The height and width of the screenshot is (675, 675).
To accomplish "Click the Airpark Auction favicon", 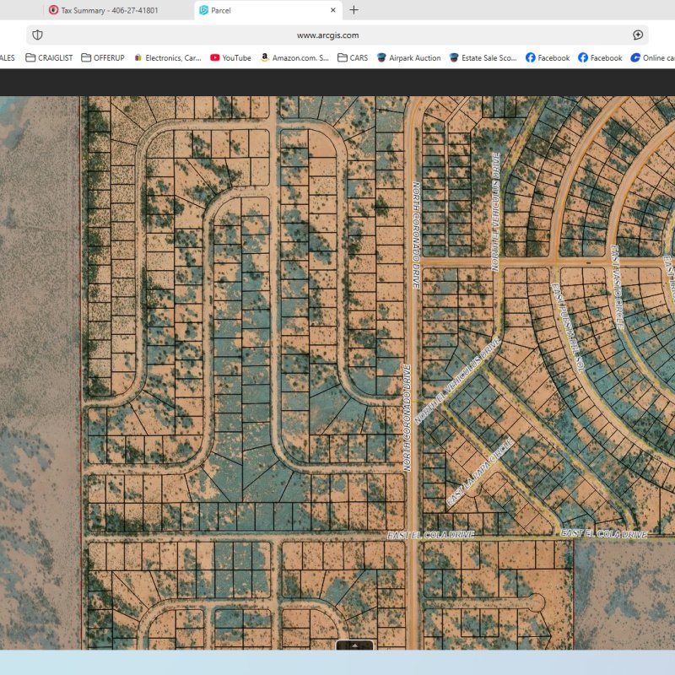I will pyautogui.click(x=381, y=57).
